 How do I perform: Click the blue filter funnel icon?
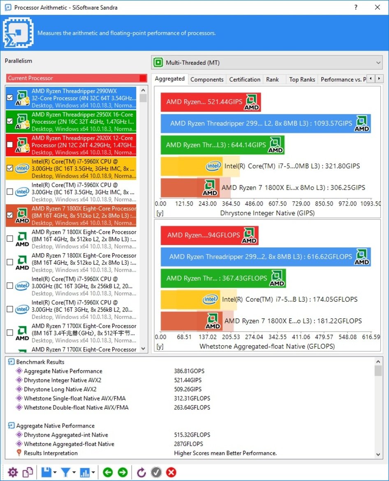click(x=65, y=472)
